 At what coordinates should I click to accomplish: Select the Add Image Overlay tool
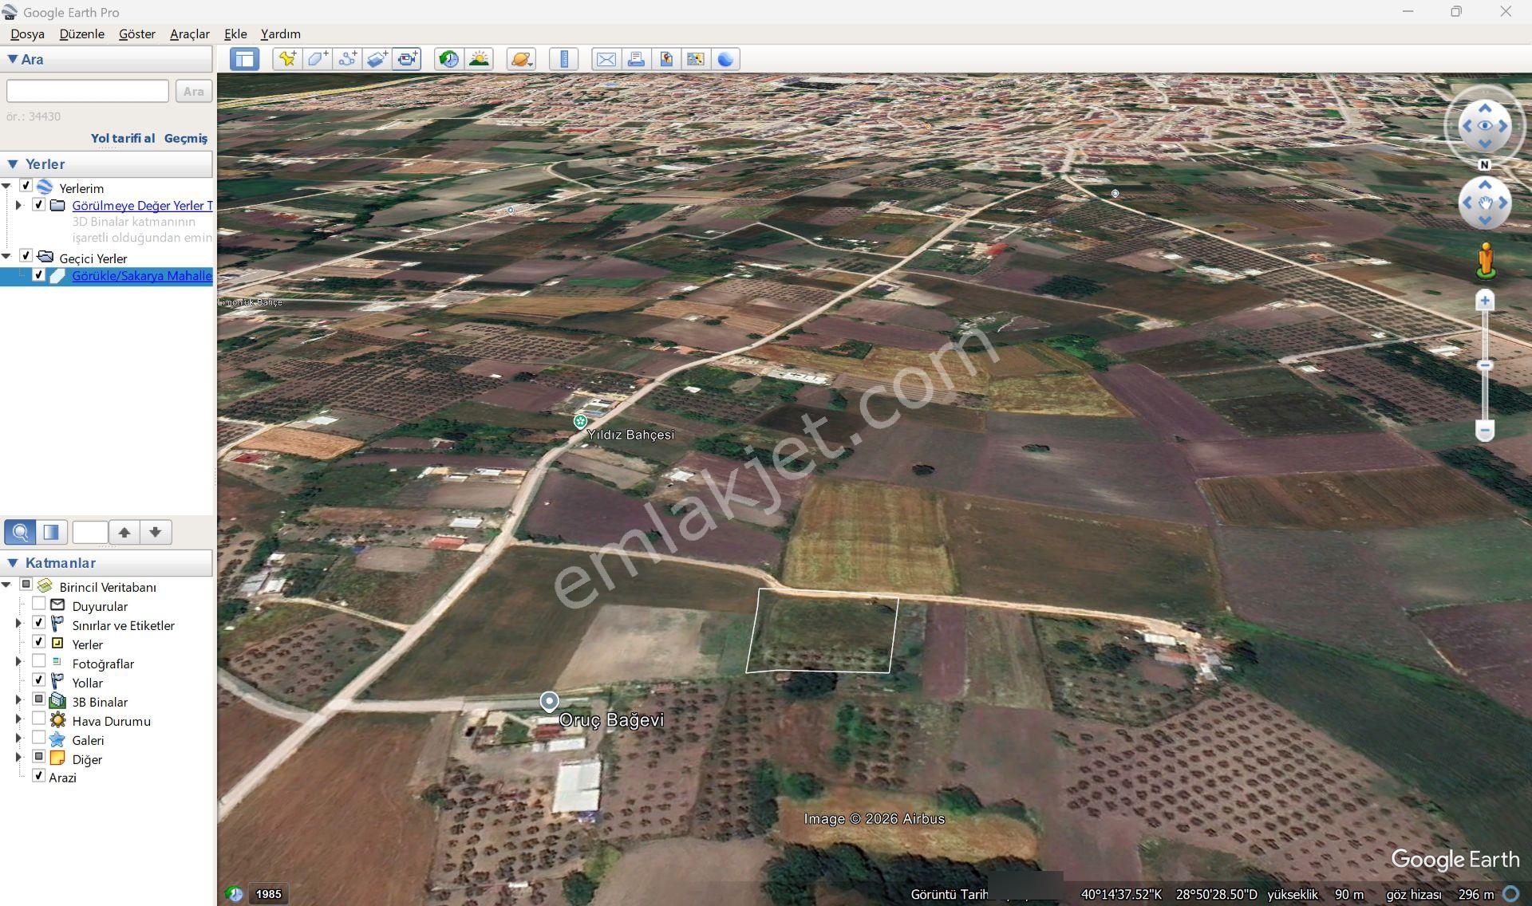click(377, 59)
